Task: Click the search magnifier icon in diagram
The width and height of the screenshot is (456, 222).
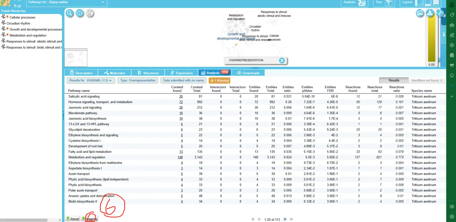Action: point(70,13)
